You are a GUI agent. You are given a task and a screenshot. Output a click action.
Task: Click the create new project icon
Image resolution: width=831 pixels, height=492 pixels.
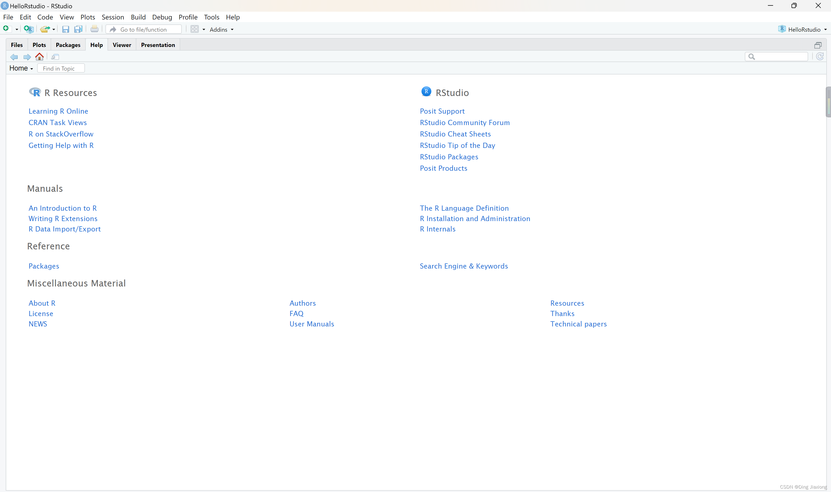point(29,29)
